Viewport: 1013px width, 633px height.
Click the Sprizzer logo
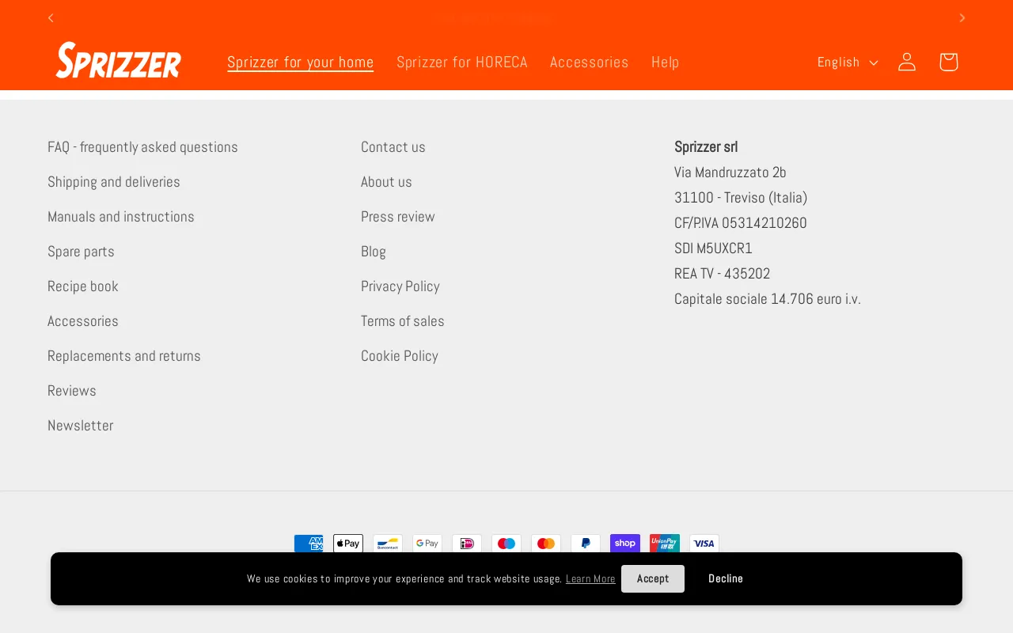click(117, 59)
